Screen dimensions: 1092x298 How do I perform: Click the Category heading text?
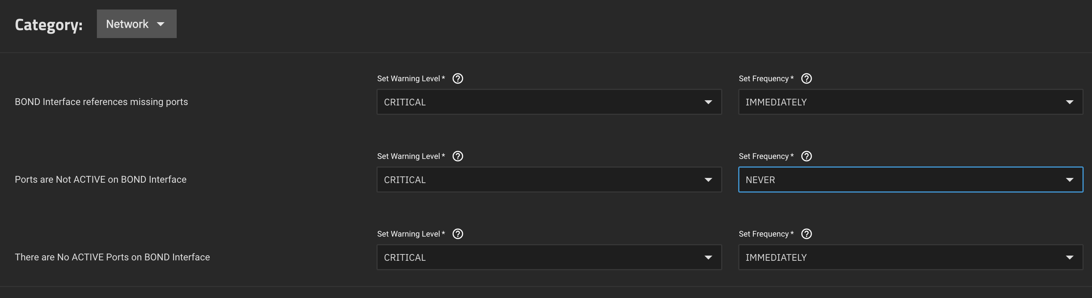(49, 25)
